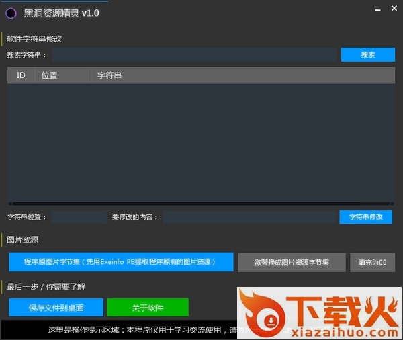The width and height of the screenshot is (403, 340).
Task: Click the 程序原图片字节集 button
Action: click(x=121, y=262)
